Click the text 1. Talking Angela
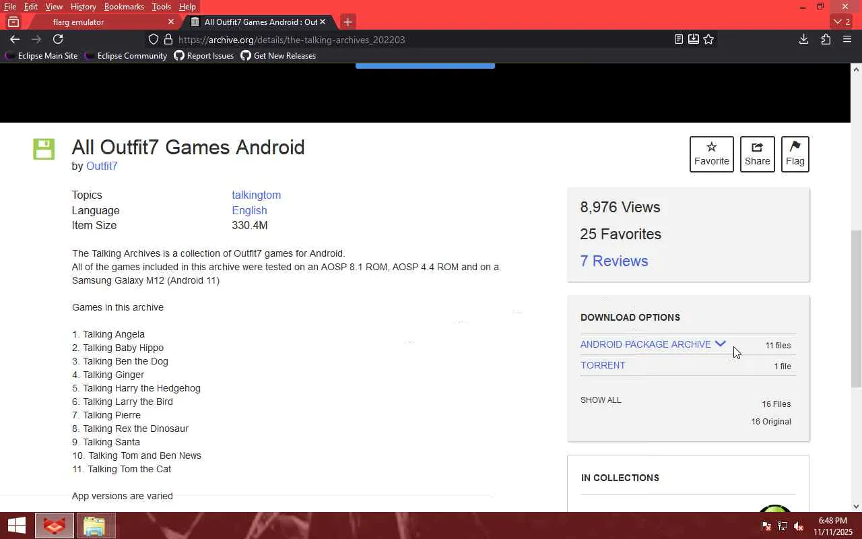Viewport: 862px width, 539px height. tap(108, 334)
